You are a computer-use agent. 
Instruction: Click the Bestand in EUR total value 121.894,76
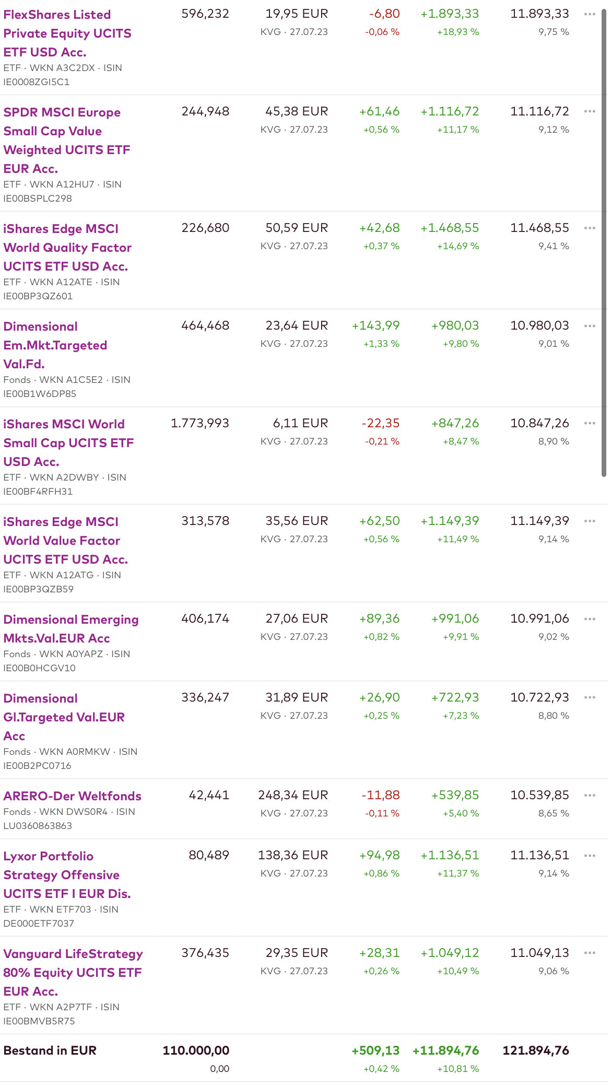point(535,1050)
